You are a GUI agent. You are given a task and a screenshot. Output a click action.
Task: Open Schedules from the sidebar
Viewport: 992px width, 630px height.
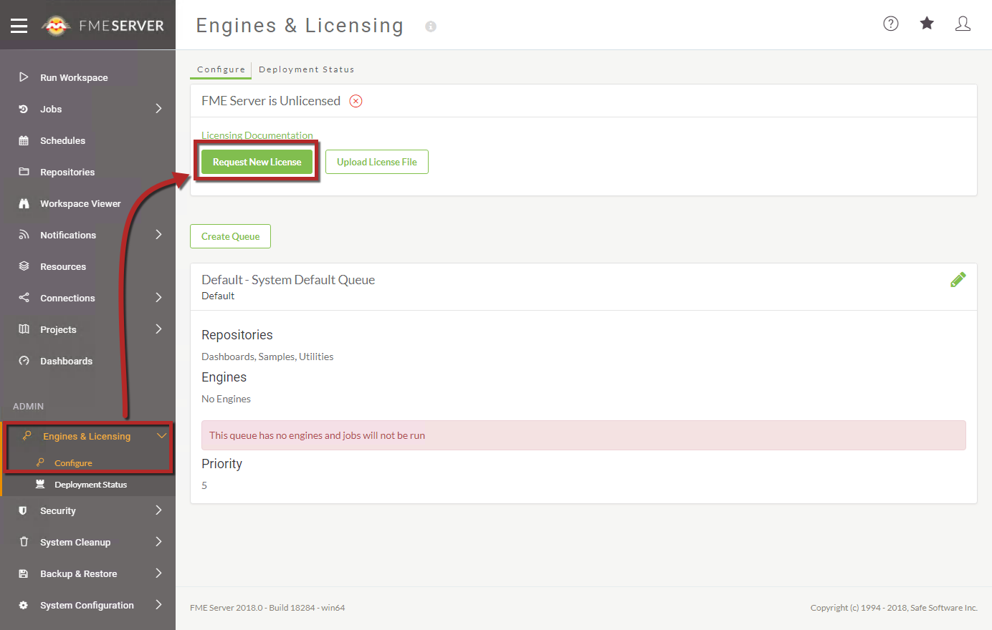62,140
